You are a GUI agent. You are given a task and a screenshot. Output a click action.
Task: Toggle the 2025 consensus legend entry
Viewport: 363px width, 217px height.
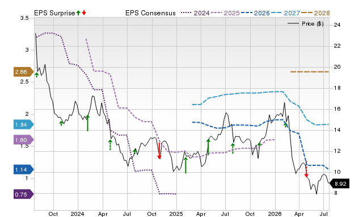(x=225, y=13)
